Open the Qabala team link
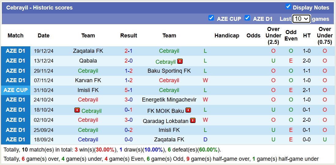The height and width of the screenshot is (165, 336). pyautogui.click(x=88, y=61)
